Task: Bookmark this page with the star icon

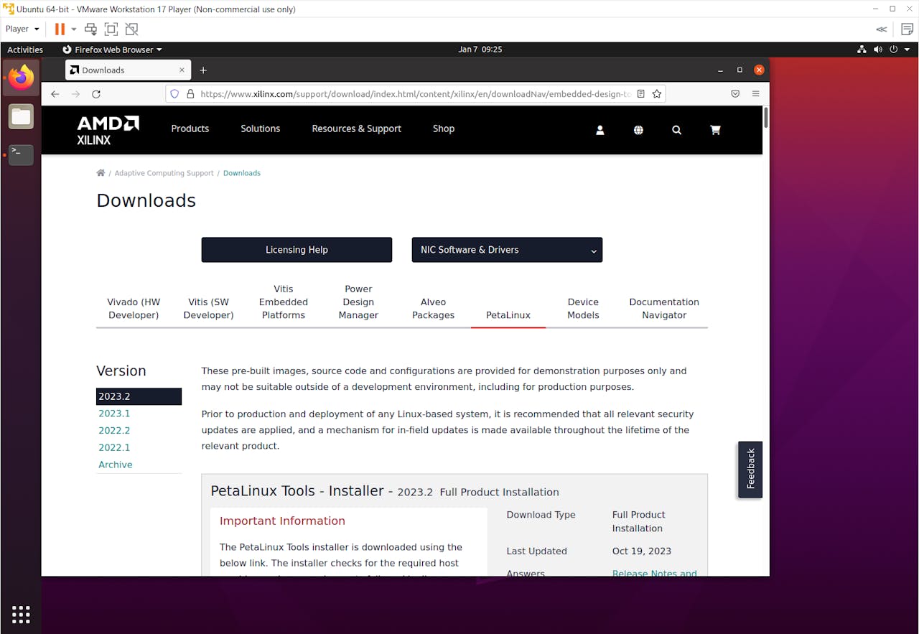Action: pos(656,94)
